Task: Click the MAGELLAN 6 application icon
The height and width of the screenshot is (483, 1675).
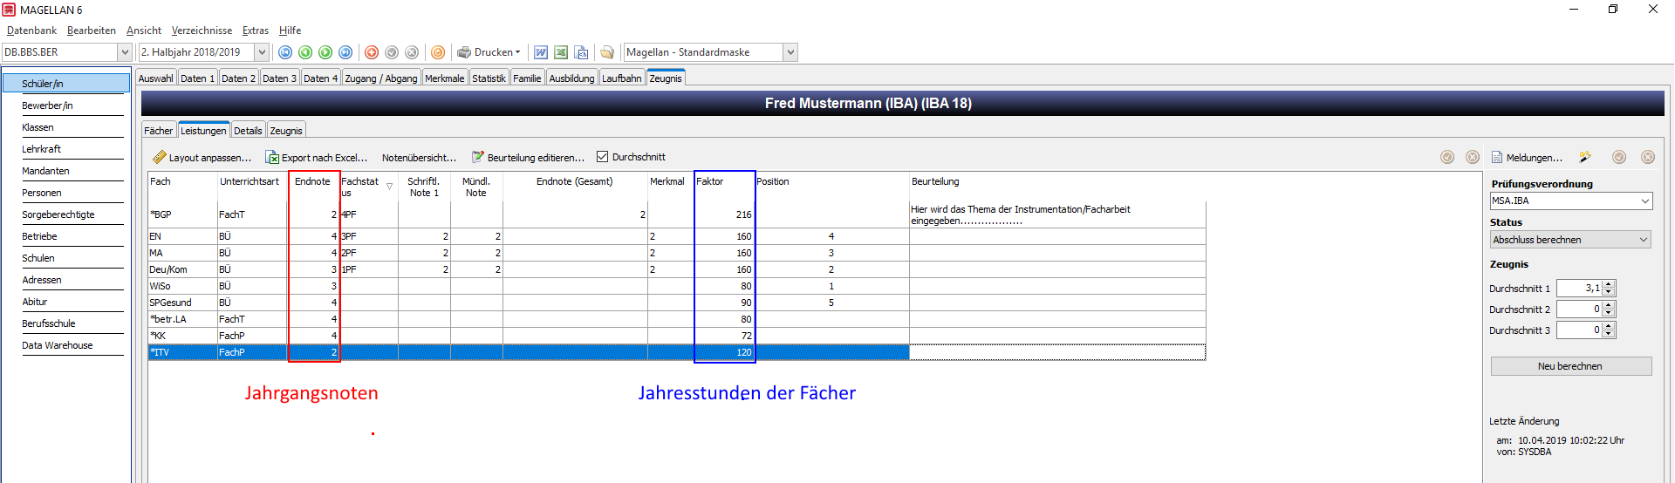Action: [x=9, y=10]
